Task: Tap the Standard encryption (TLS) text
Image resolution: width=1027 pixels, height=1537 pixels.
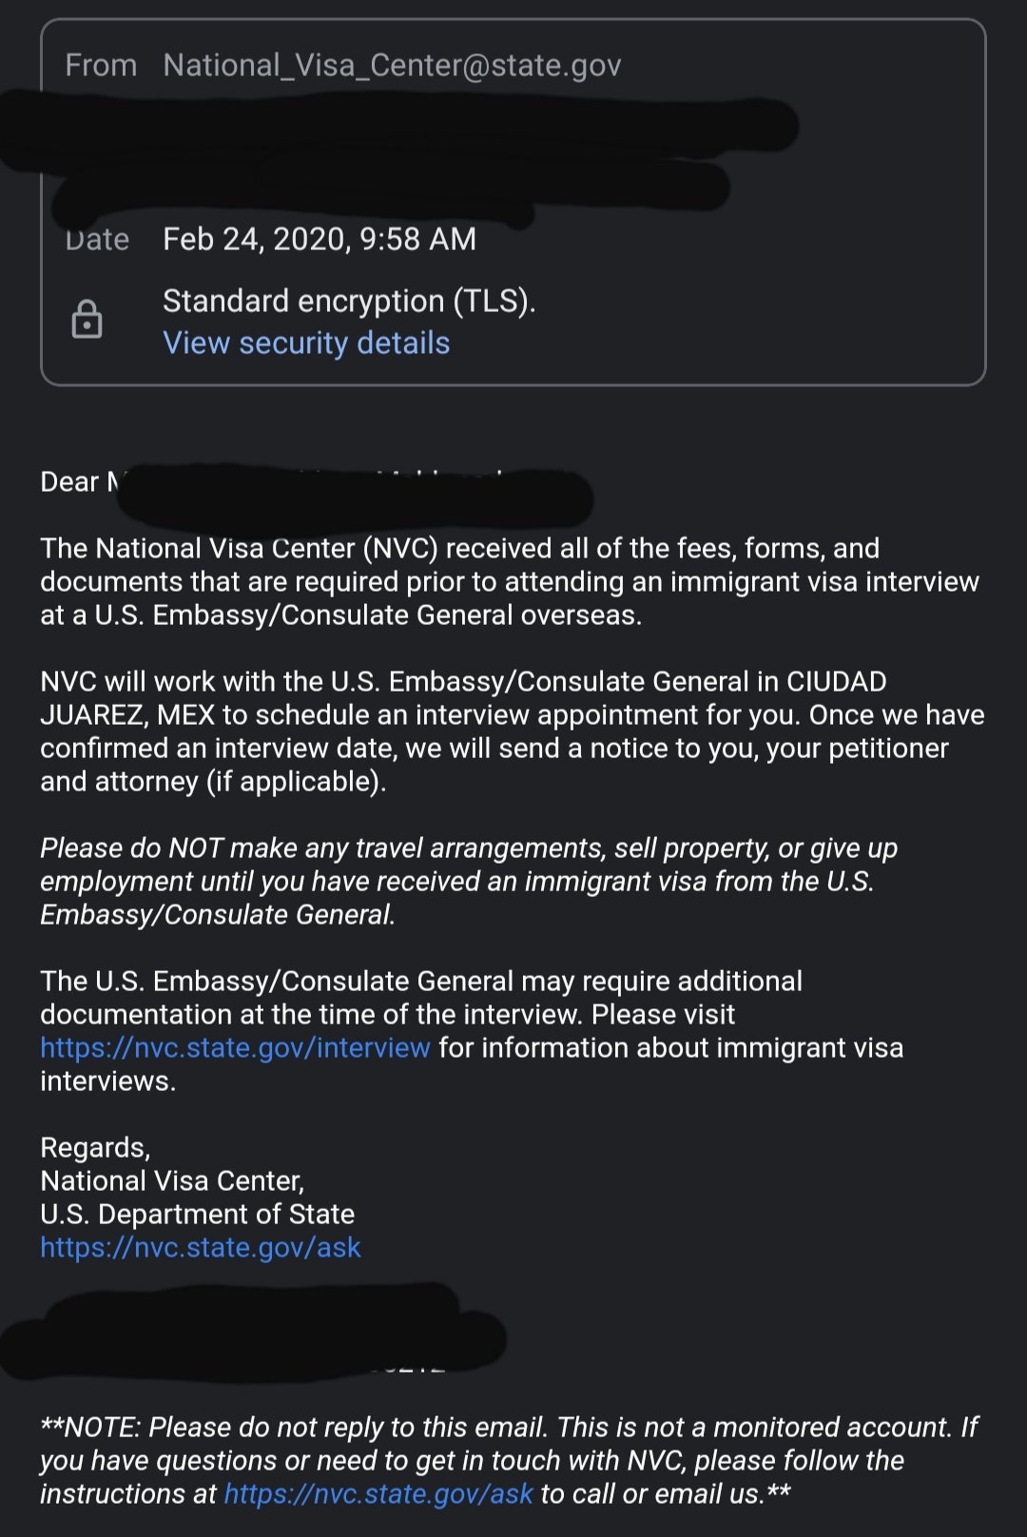Action: tap(349, 301)
